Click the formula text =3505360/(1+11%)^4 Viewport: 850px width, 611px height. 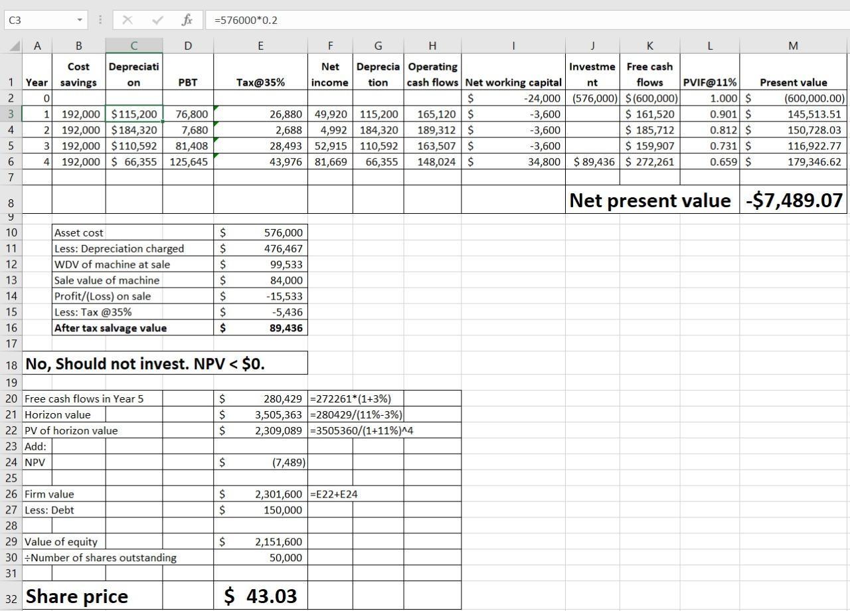(x=362, y=431)
